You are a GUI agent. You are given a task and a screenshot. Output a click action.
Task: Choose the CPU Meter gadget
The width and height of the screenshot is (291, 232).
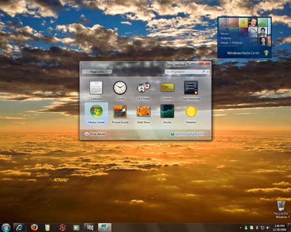(x=144, y=88)
